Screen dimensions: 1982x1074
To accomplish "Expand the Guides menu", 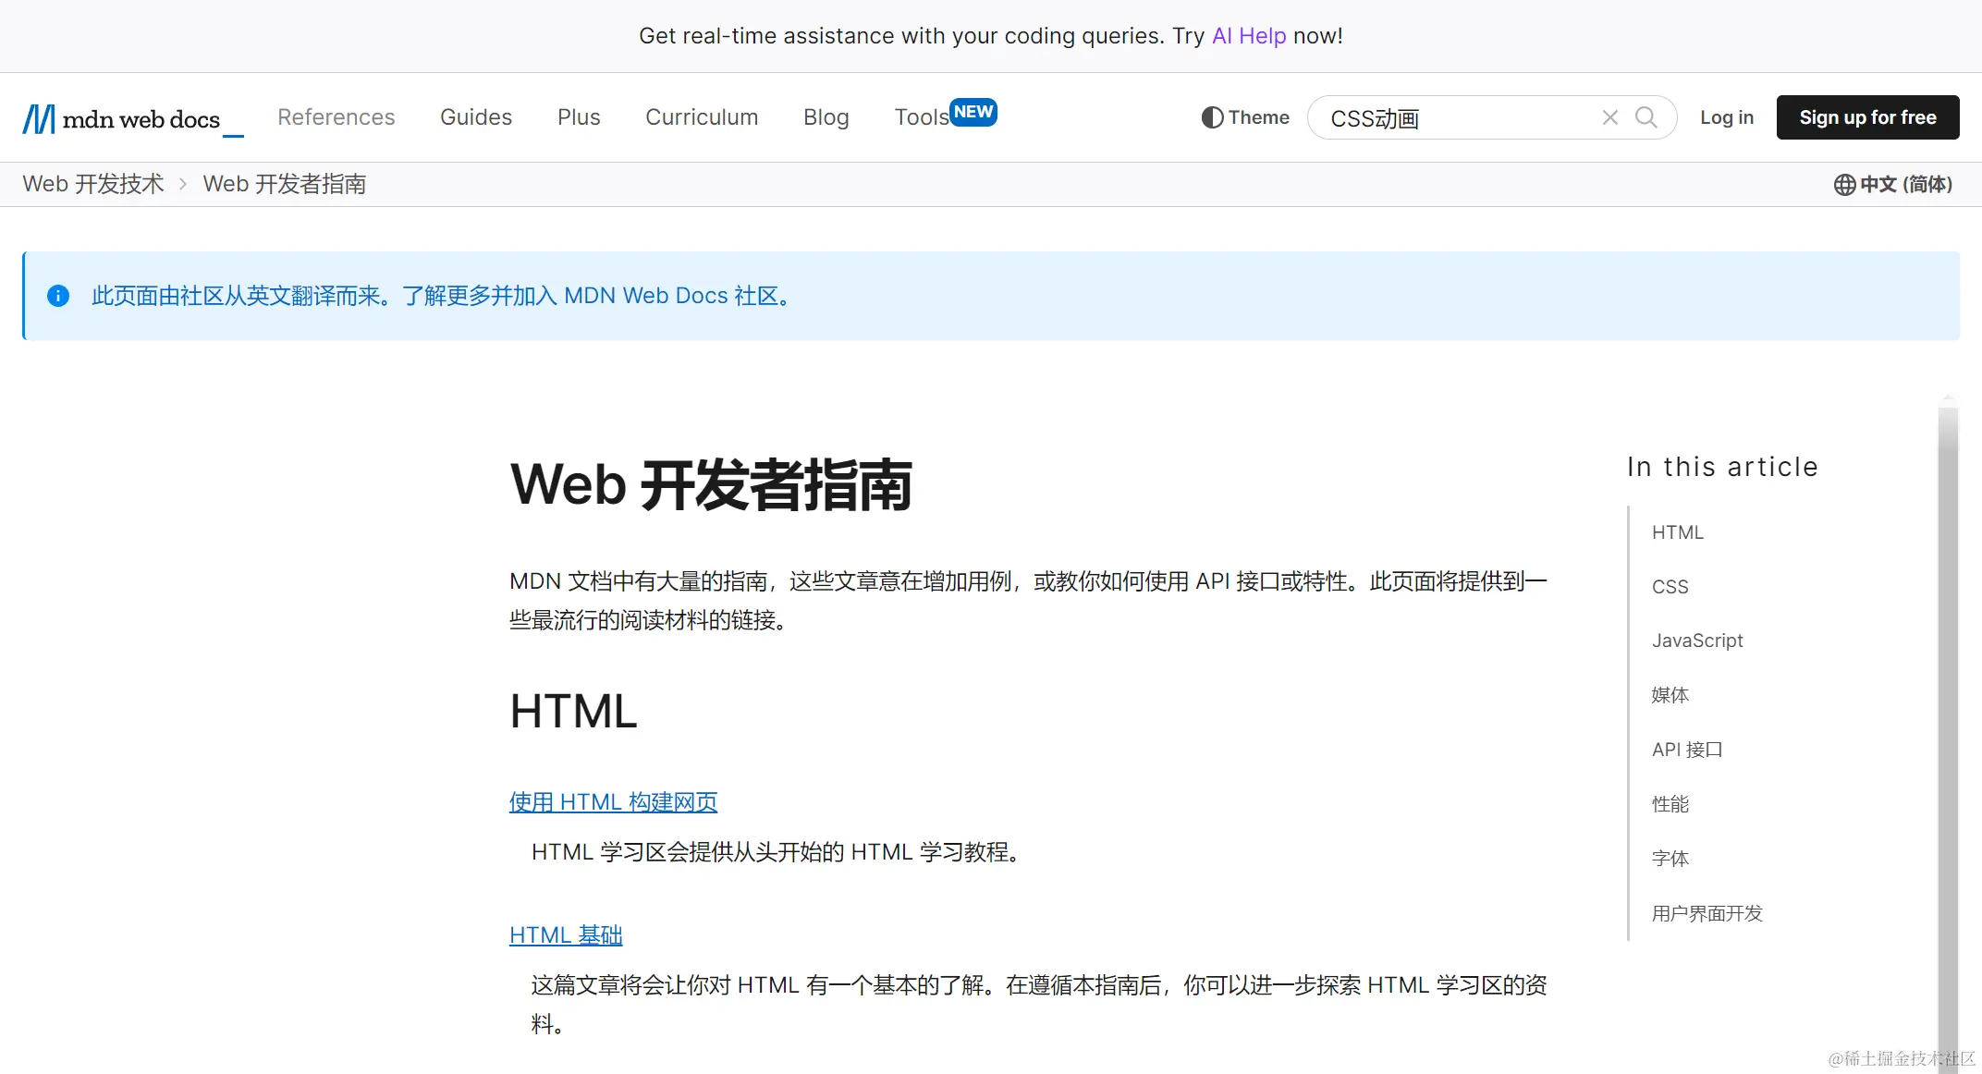I will (475, 117).
